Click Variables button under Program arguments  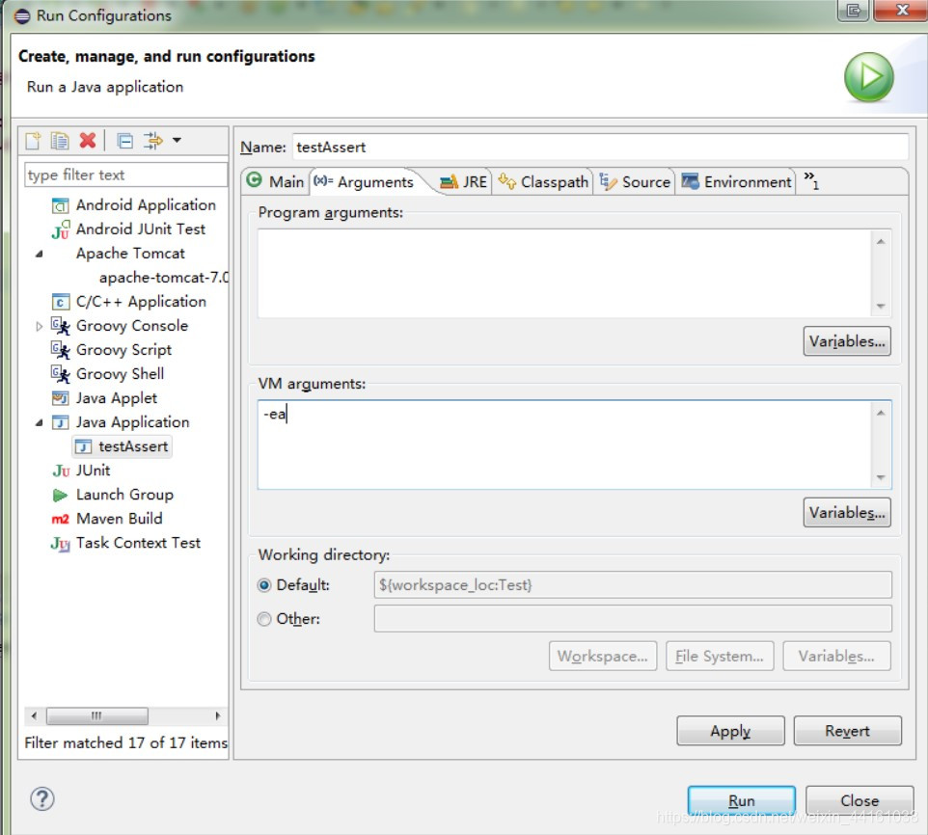point(847,341)
